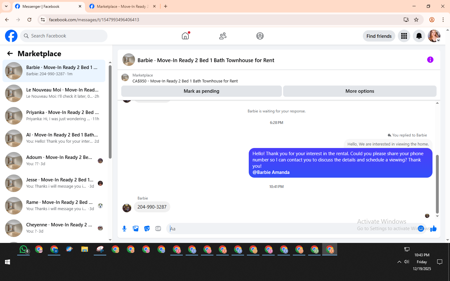Screen dimensions: 450x281
Task: Open Chrome profile icon
Action: [x=432, y=20]
